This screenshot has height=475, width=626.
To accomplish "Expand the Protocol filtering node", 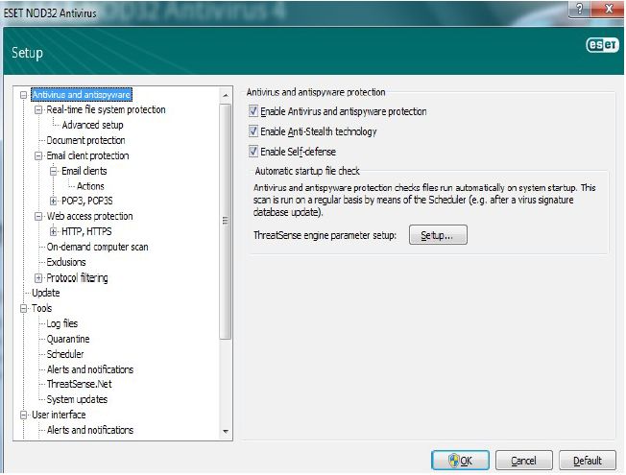I will point(38,278).
